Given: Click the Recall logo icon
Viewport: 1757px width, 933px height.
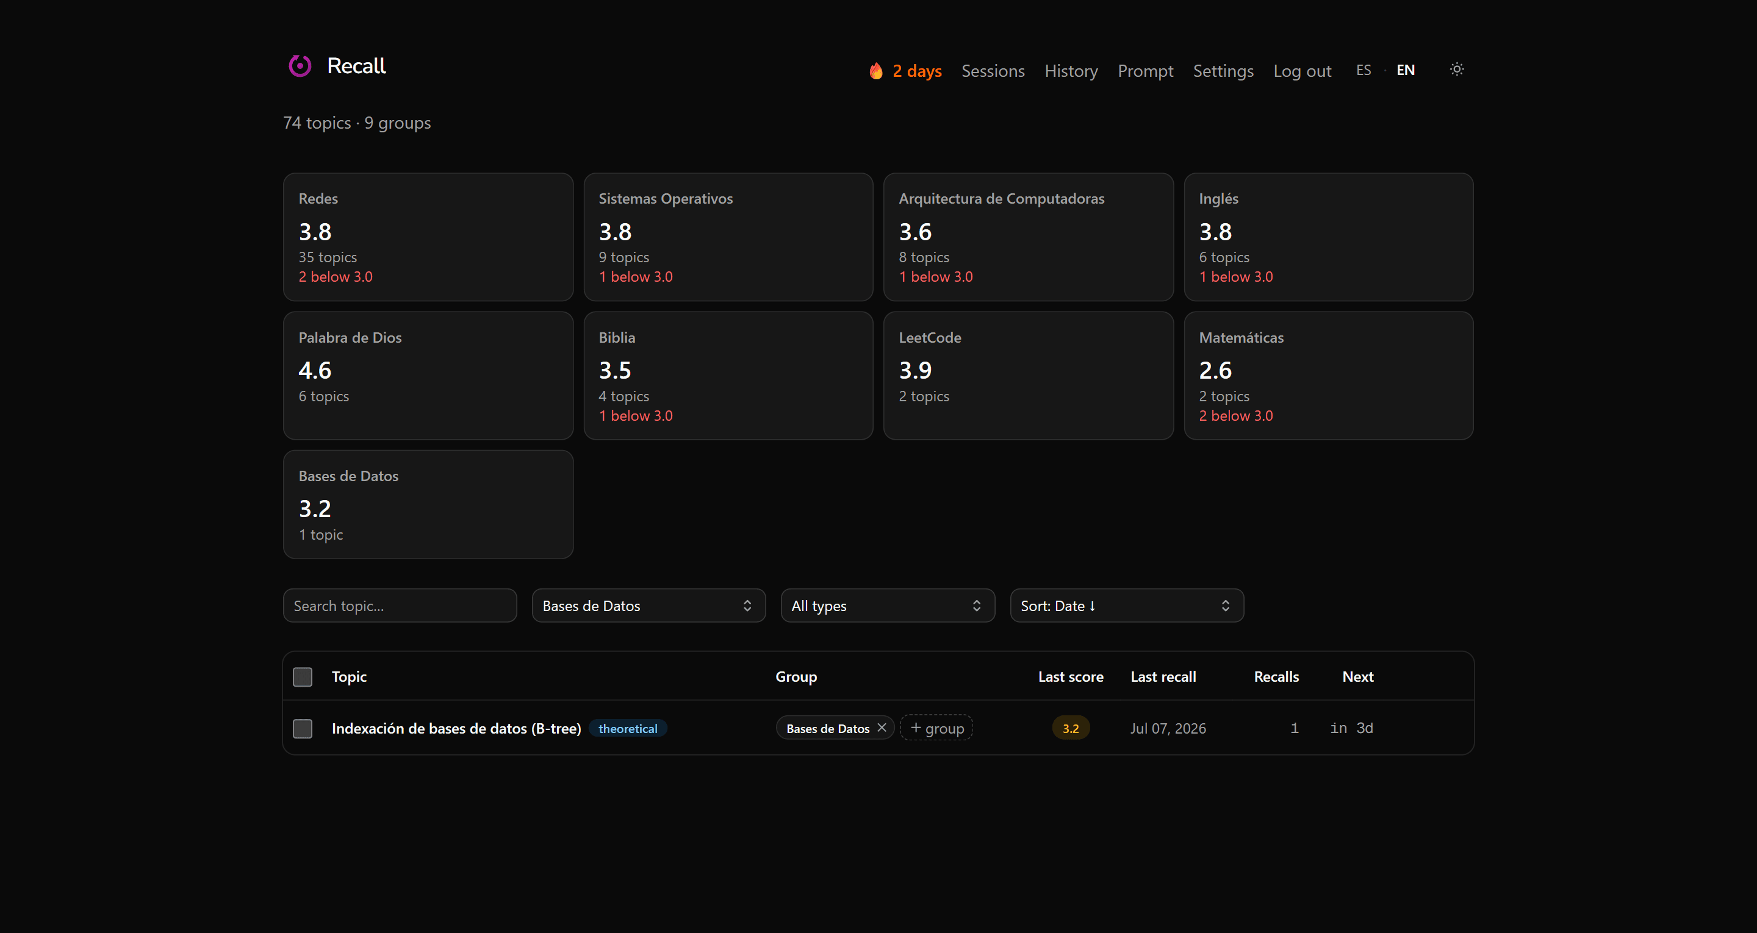Looking at the screenshot, I should tap(300, 65).
